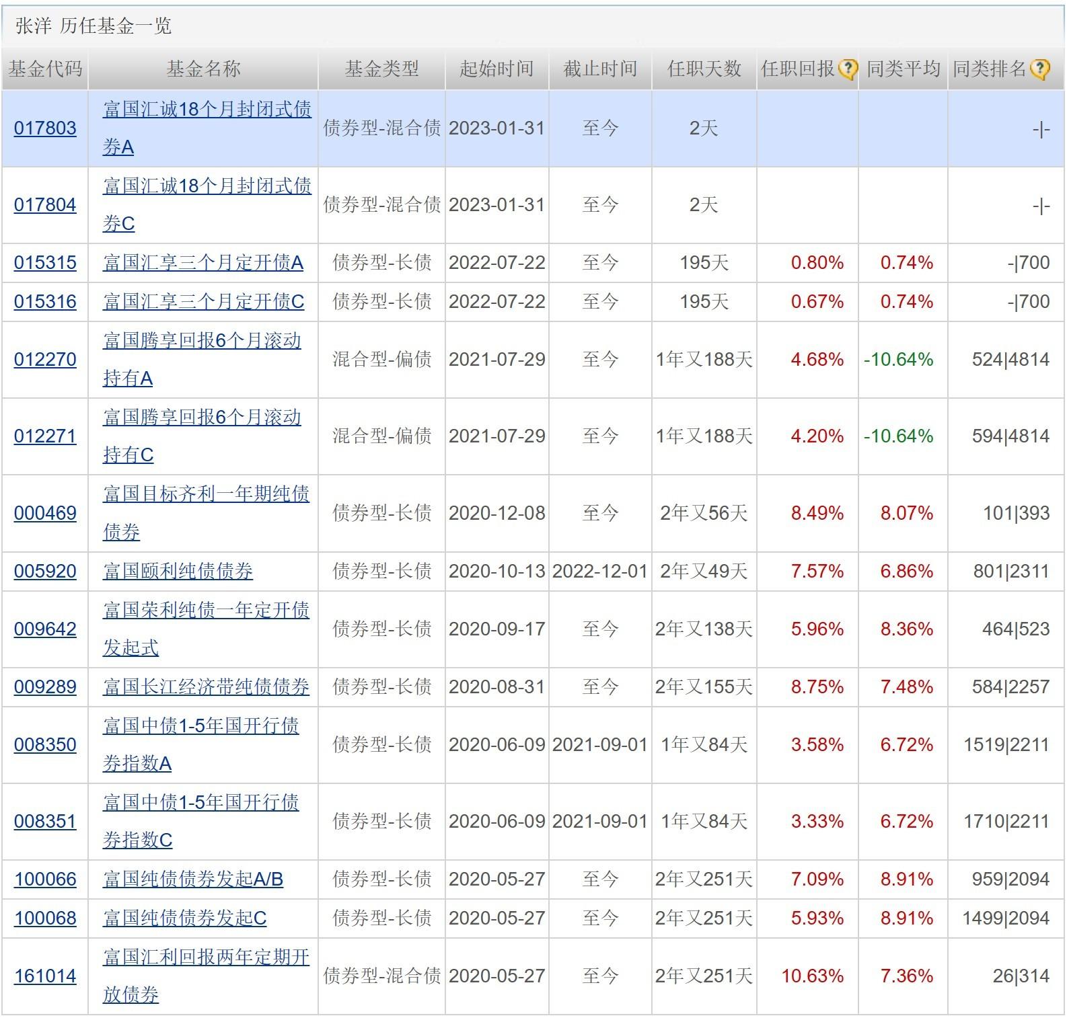Open fund code 015315 link
Screen dimensions: 1067x1018
click(x=45, y=263)
